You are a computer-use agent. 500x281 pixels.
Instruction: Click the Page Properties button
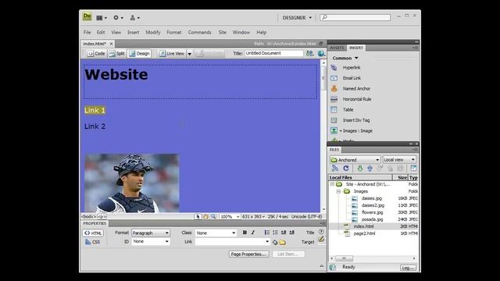tap(248, 254)
